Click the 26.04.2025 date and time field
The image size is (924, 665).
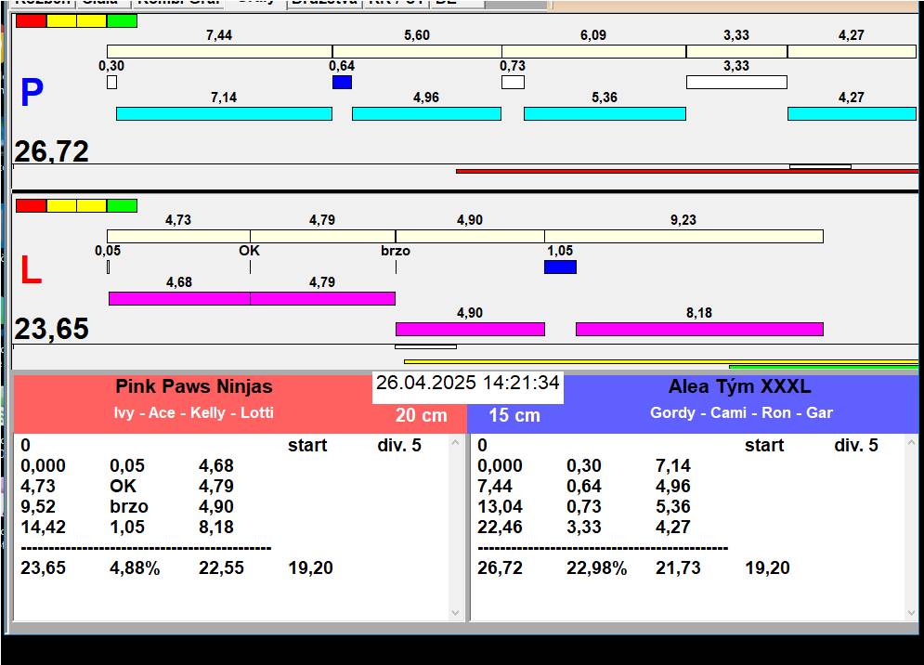(x=468, y=383)
